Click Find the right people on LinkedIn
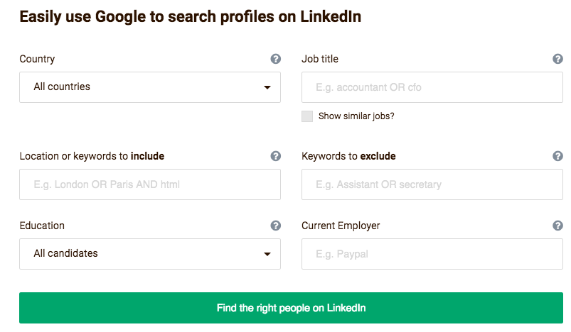The width and height of the screenshot is (571, 332). pyautogui.click(x=291, y=308)
